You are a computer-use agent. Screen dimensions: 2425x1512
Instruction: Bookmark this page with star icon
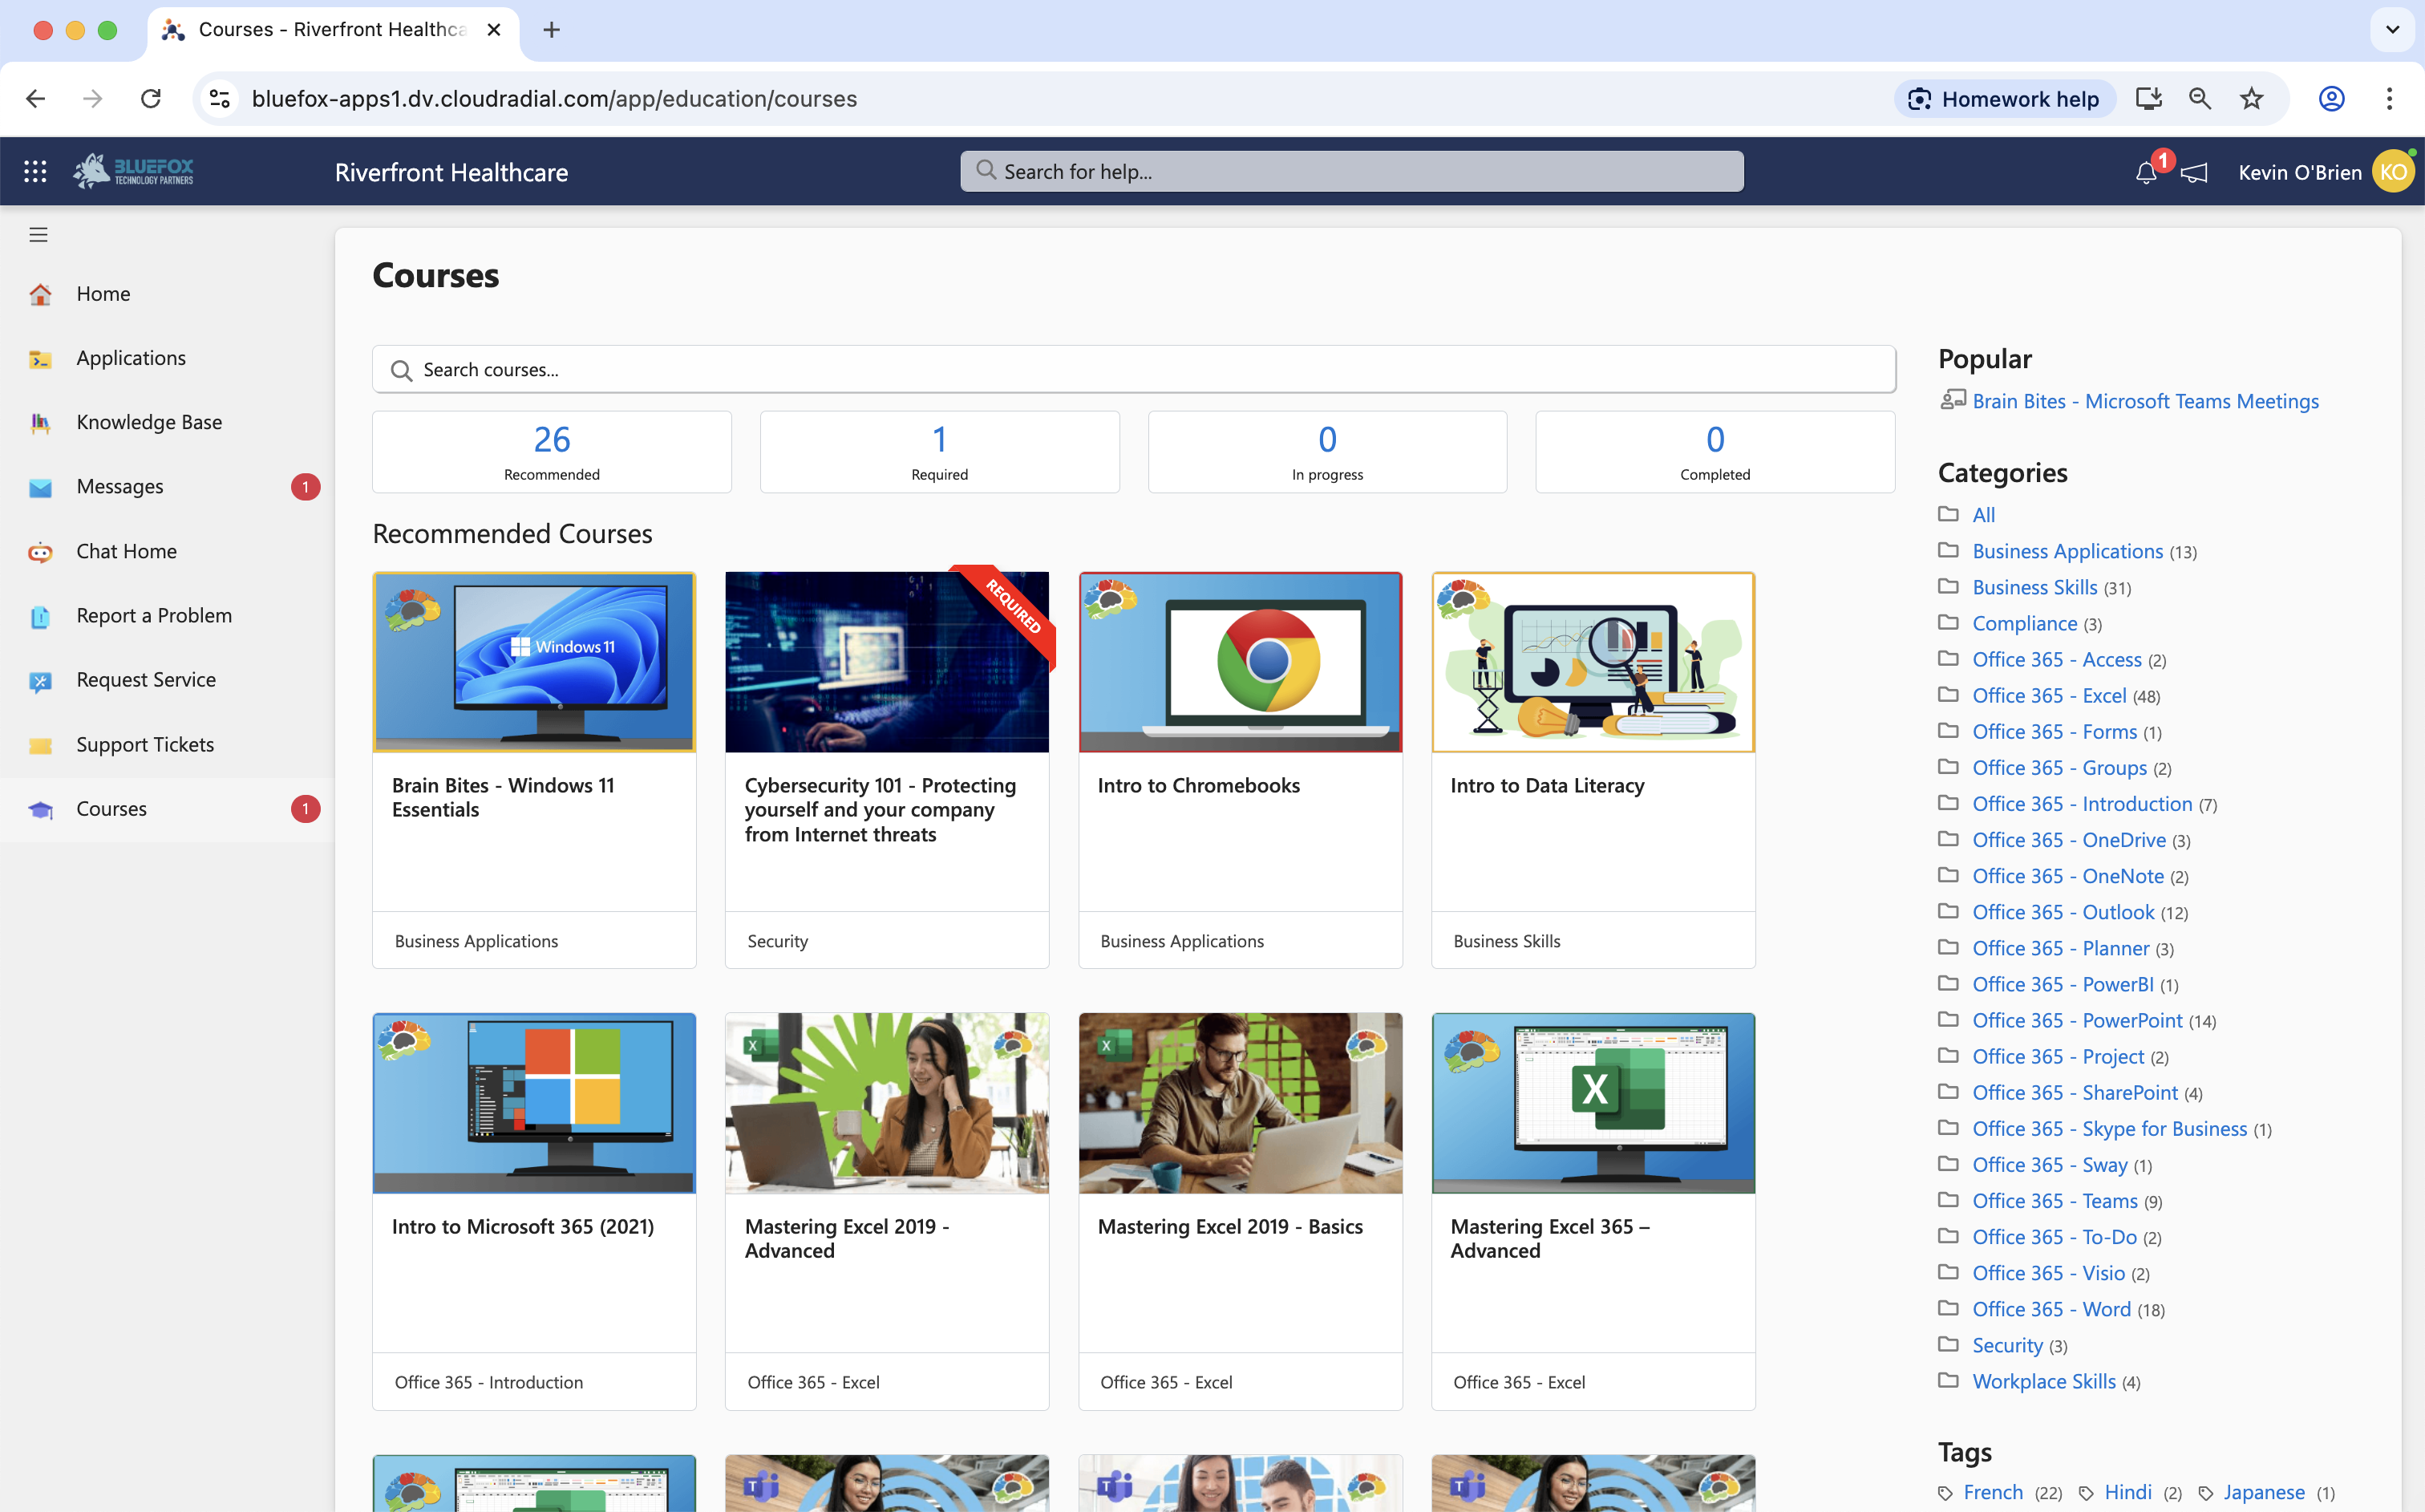pos(2251,99)
